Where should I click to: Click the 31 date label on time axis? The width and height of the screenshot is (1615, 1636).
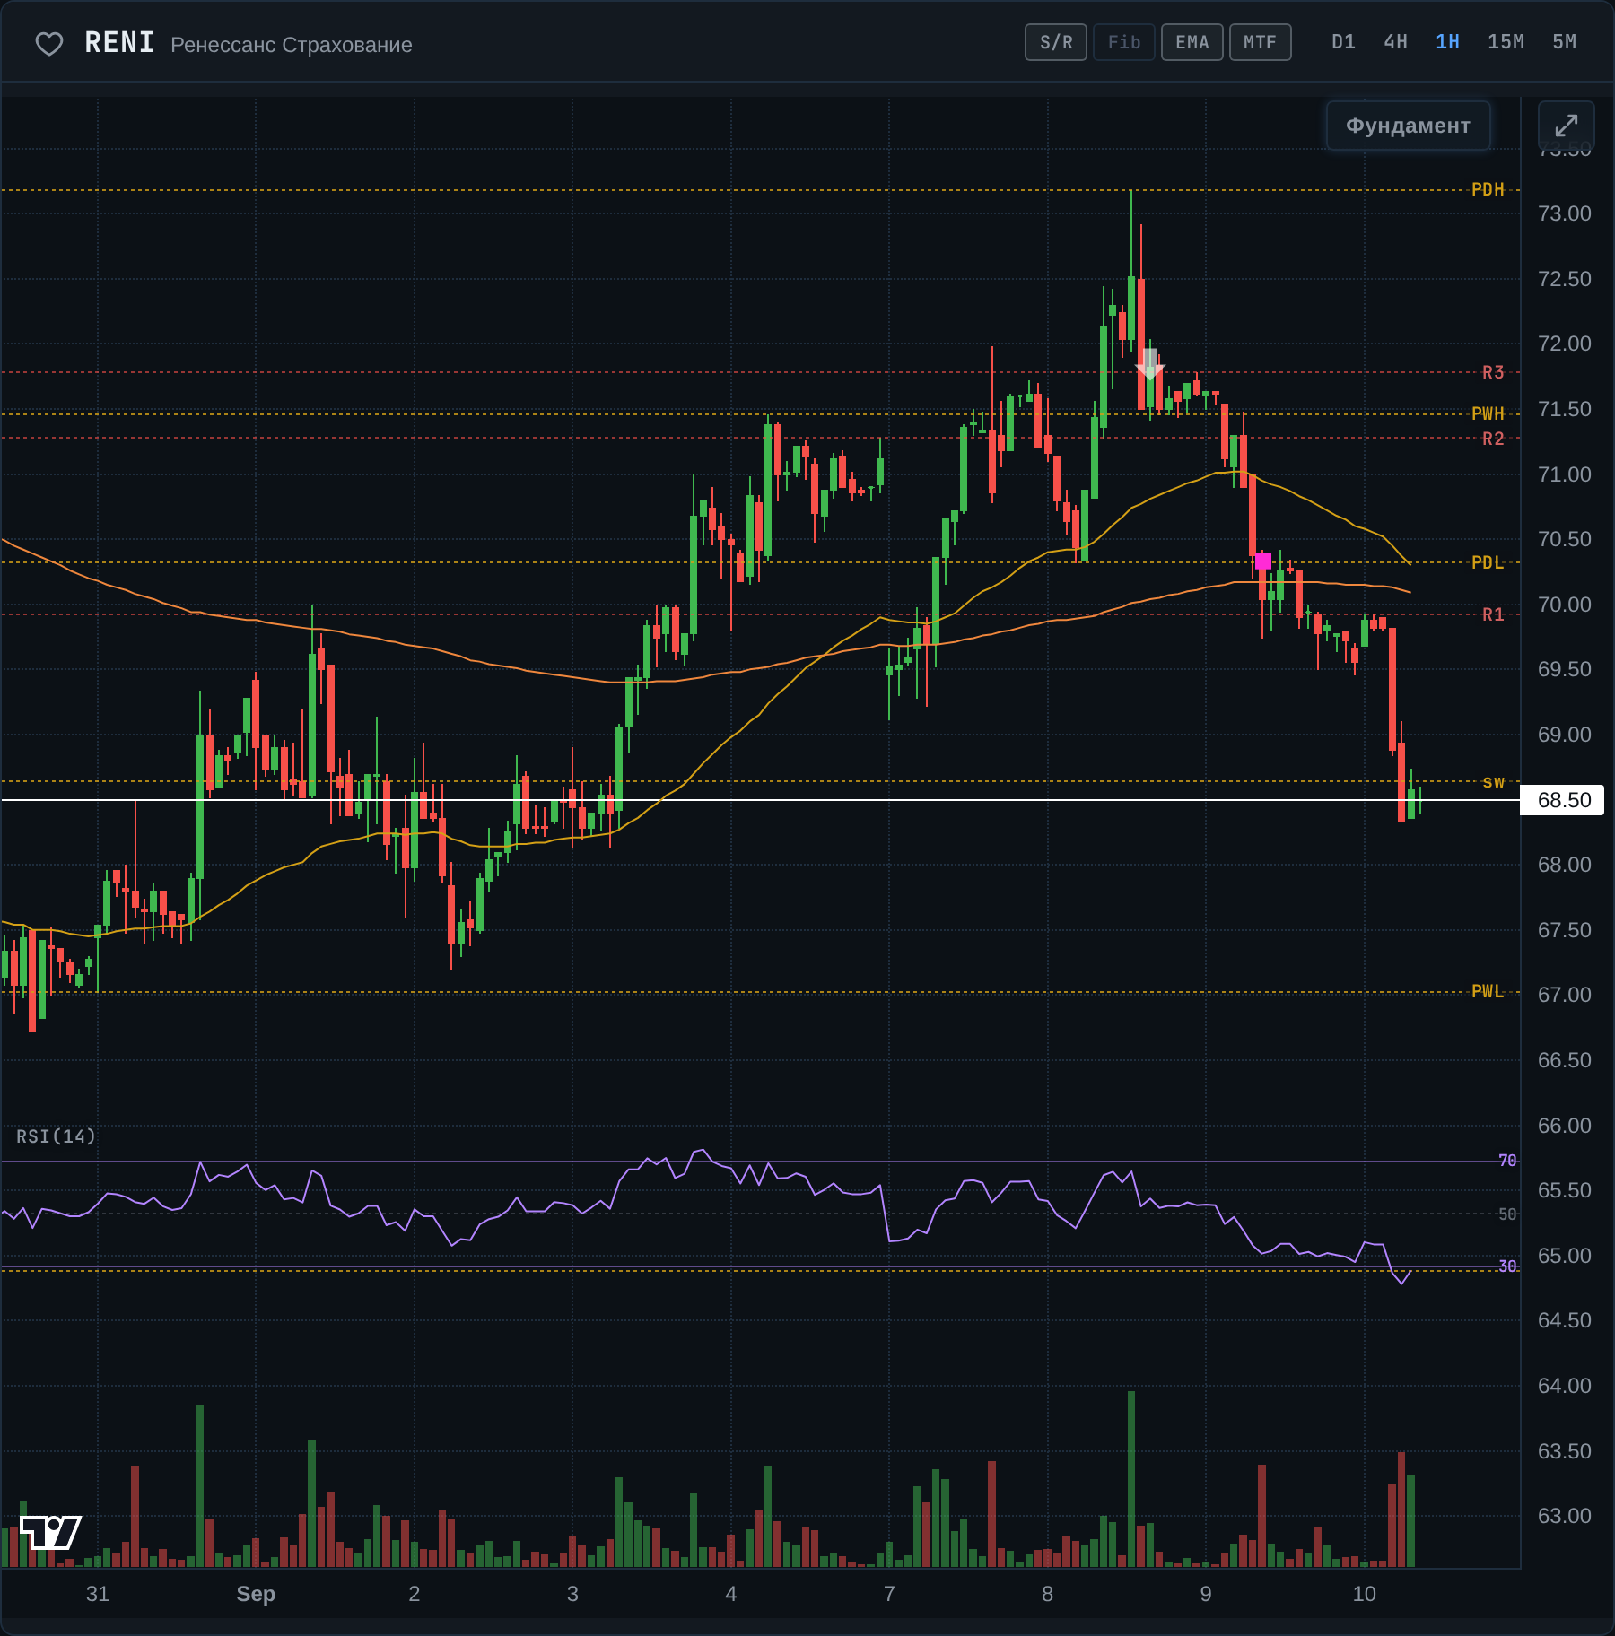(98, 1594)
